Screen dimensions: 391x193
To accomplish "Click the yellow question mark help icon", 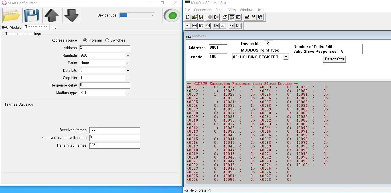I will tap(253, 17).
